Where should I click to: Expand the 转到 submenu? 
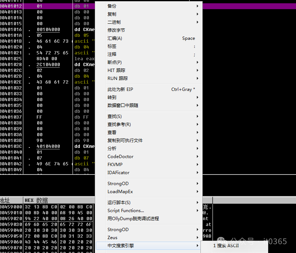click(x=198, y=97)
